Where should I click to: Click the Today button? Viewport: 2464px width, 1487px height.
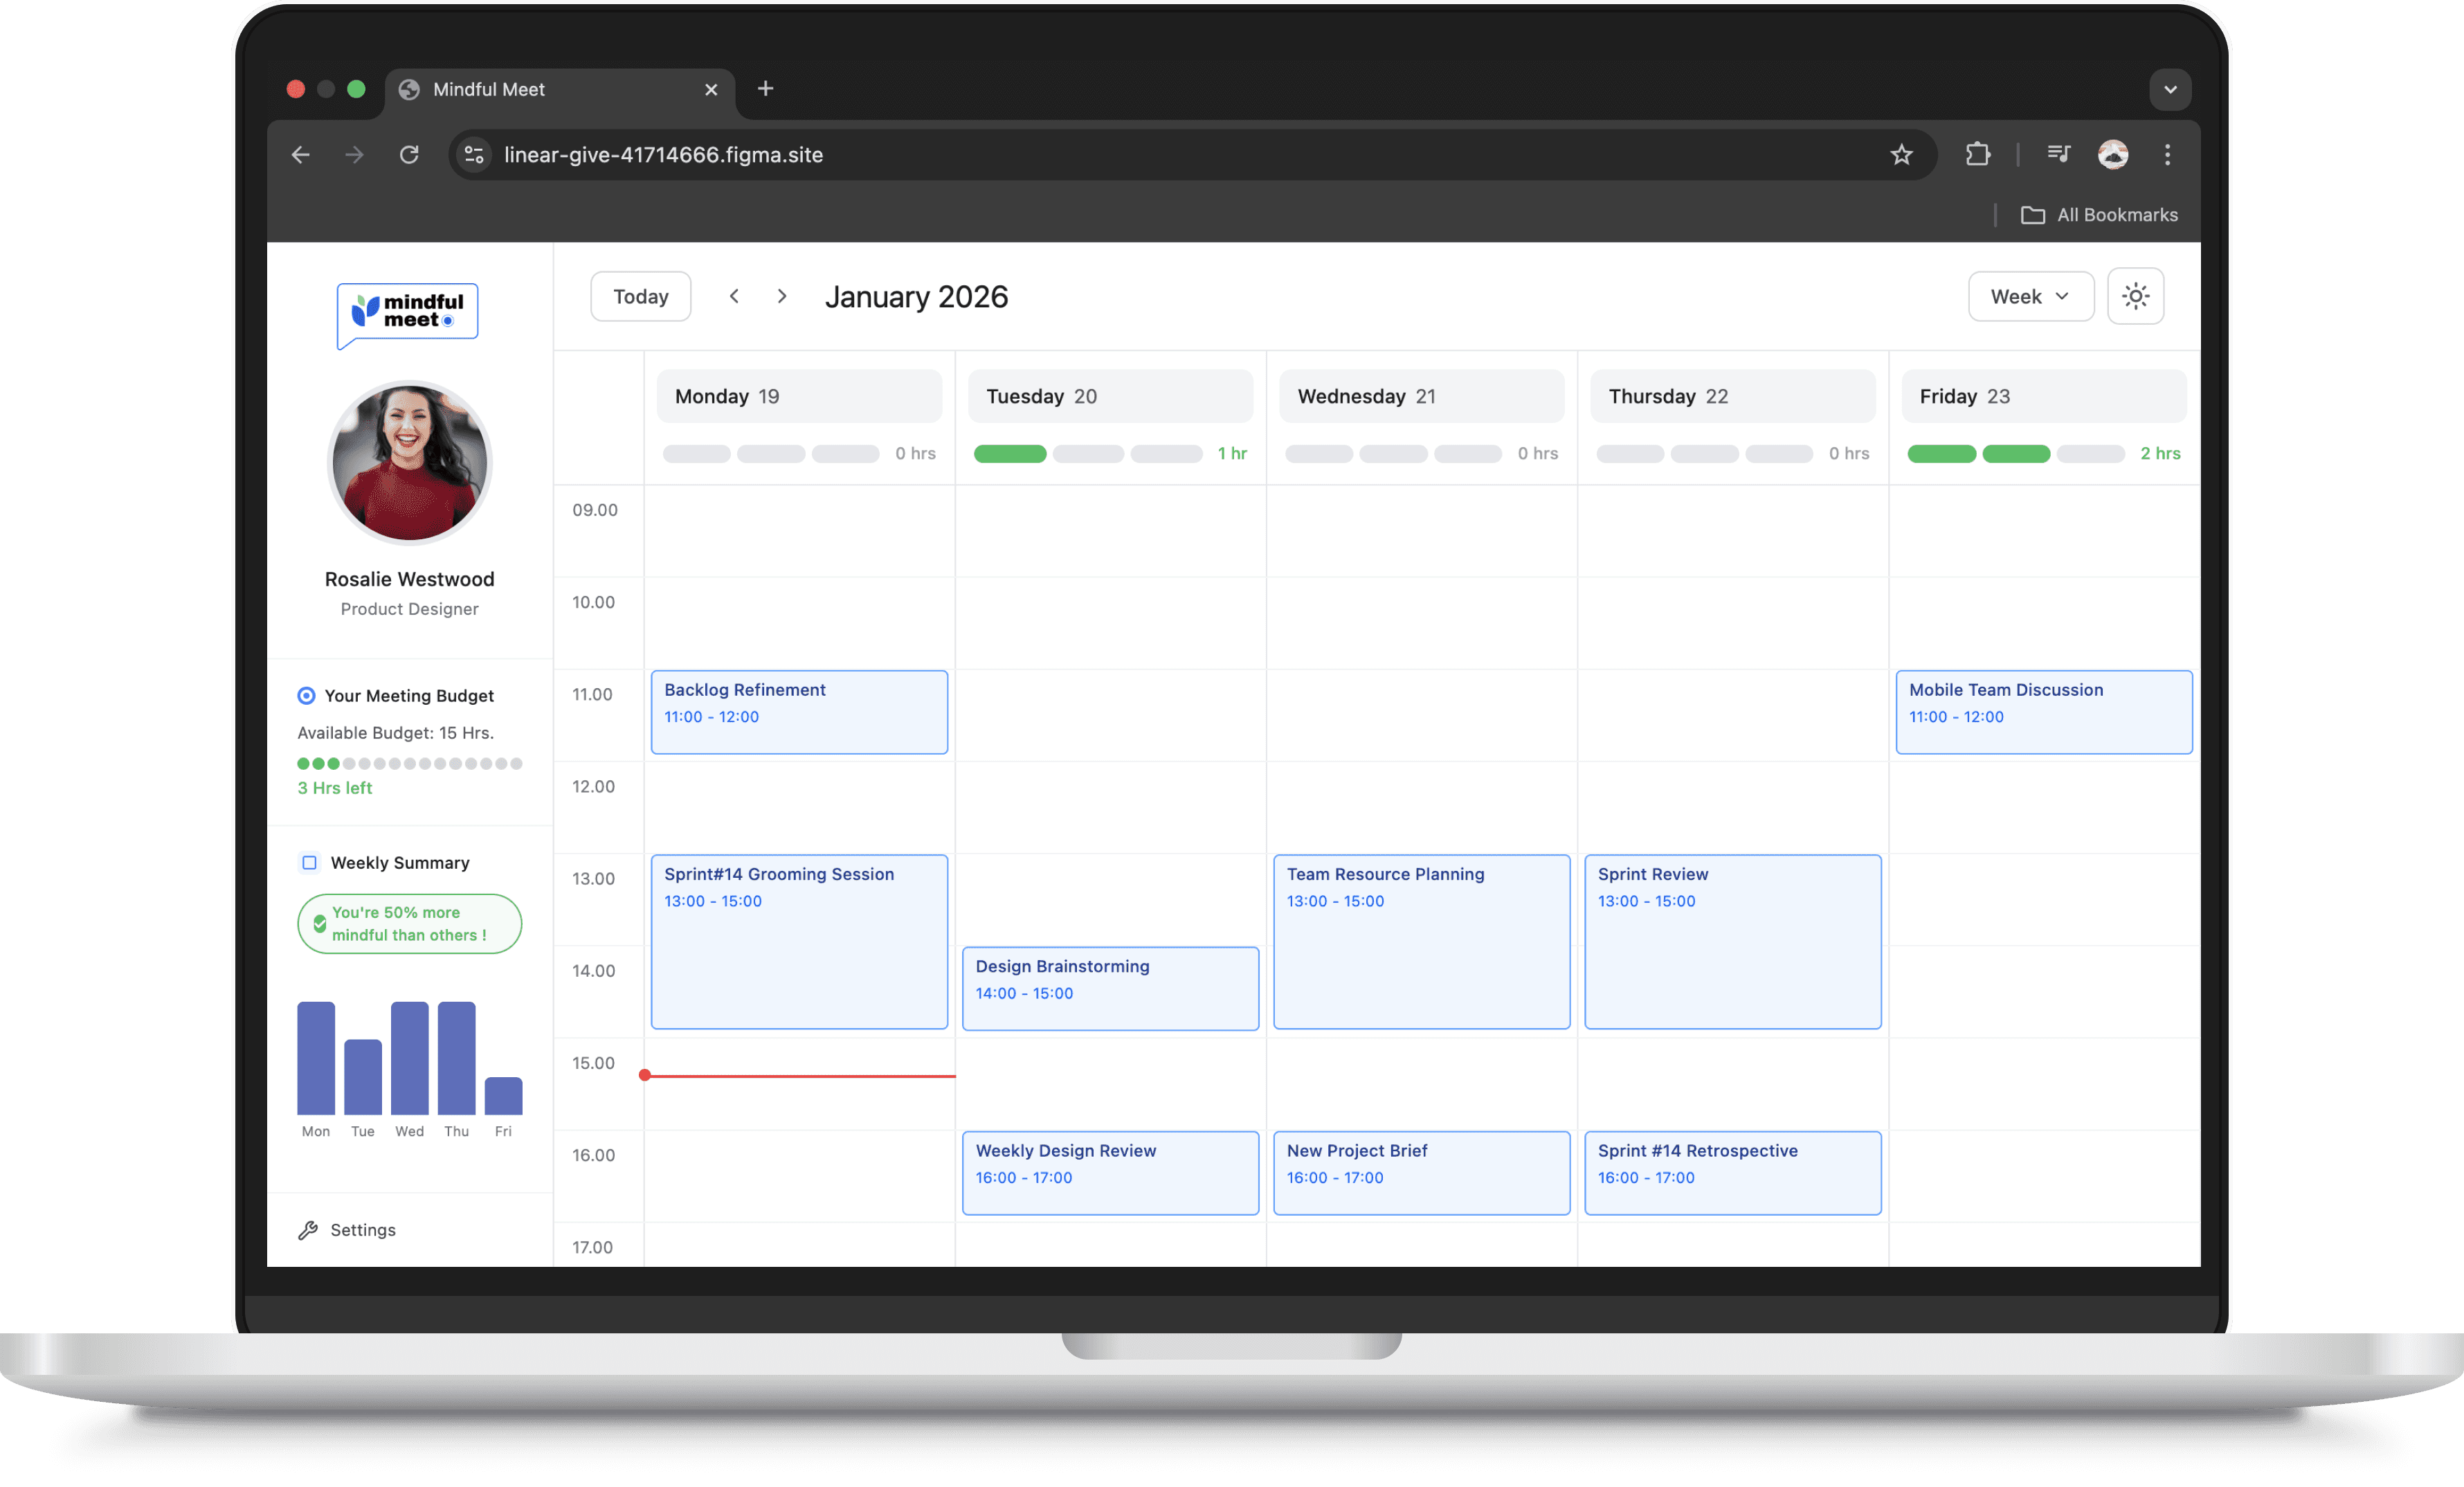tap(640, 296)
